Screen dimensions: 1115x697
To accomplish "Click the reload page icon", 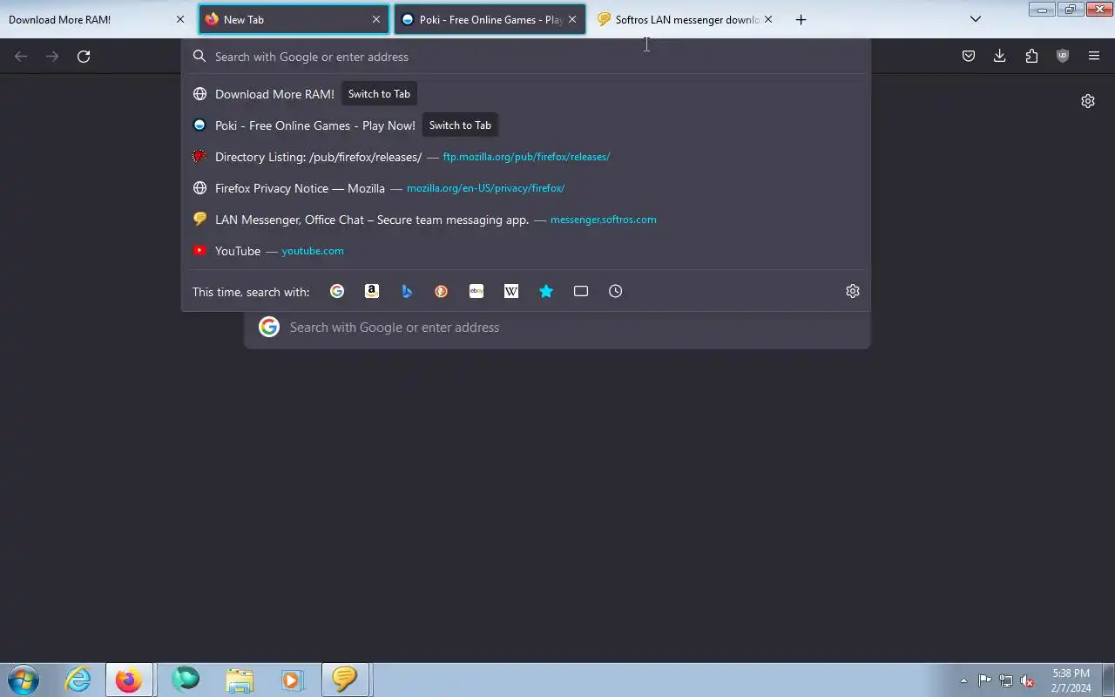I will point(84,57).
